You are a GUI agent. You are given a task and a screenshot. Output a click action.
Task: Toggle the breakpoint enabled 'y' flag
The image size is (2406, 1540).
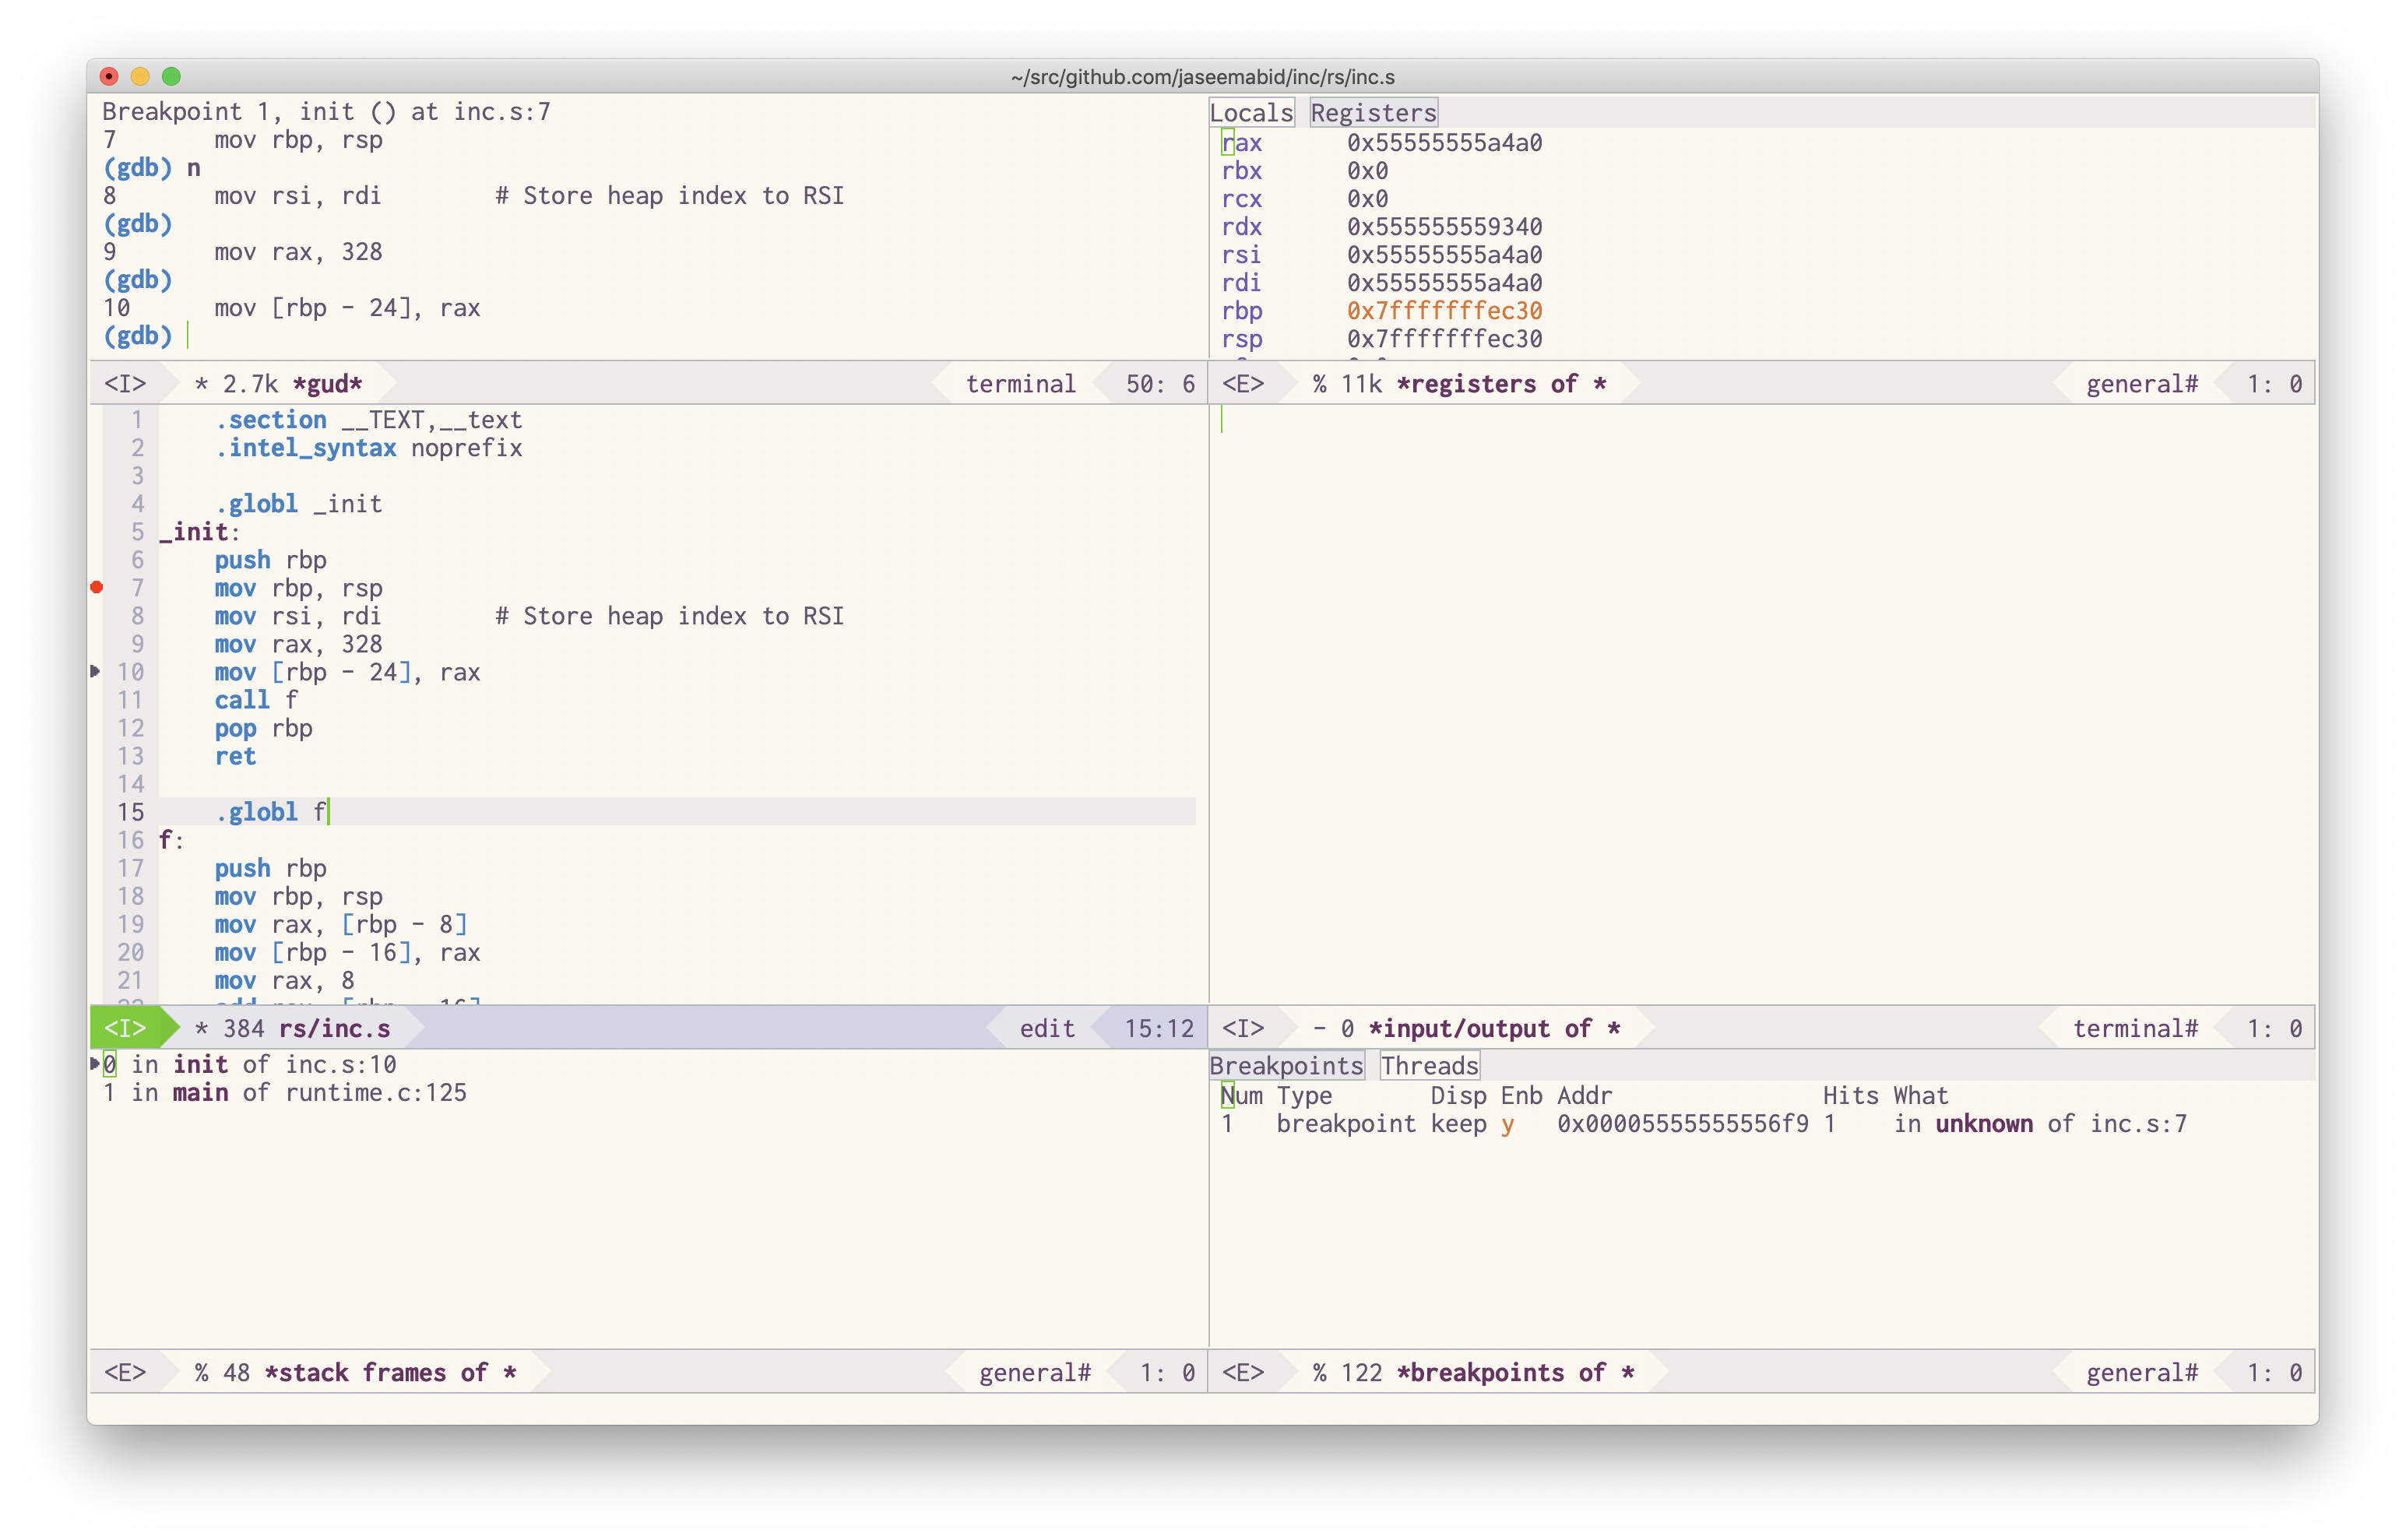[1507, 1124]
